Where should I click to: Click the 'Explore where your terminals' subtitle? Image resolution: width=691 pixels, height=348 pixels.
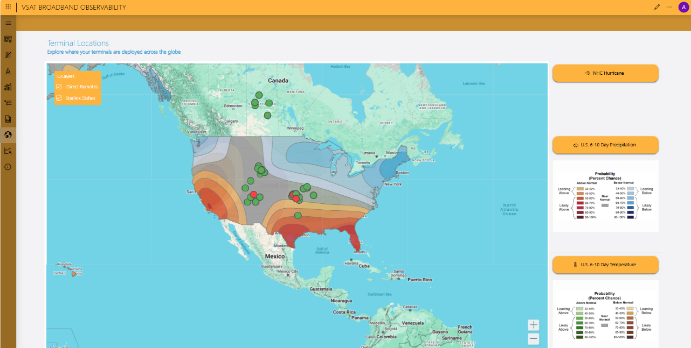coord(114,52)
